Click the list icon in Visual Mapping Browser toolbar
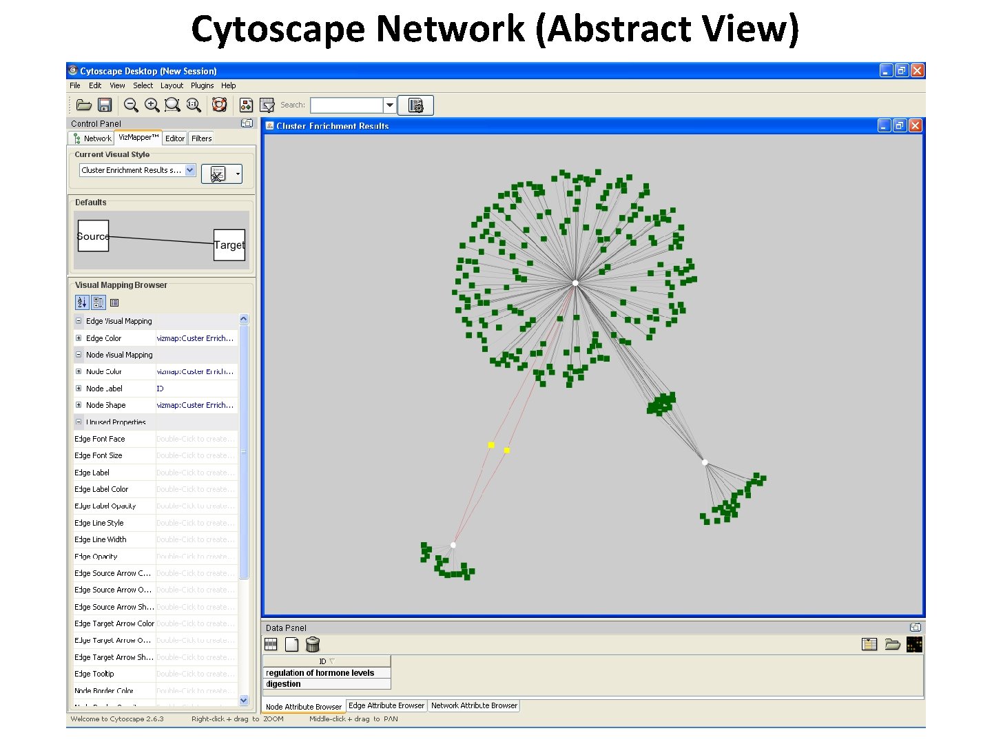This screenshot has height=744, width=992. click(x=114, y=302)
